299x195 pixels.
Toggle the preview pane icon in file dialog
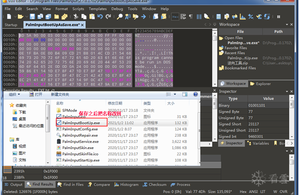185,94
